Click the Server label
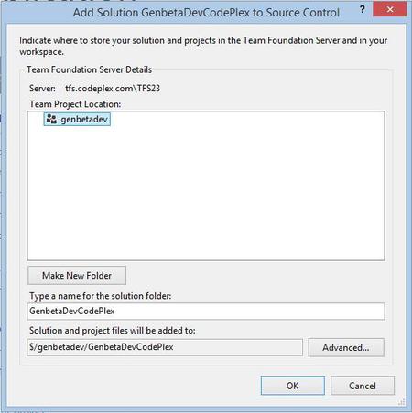 pyautogui.click(x=42, y=89)
